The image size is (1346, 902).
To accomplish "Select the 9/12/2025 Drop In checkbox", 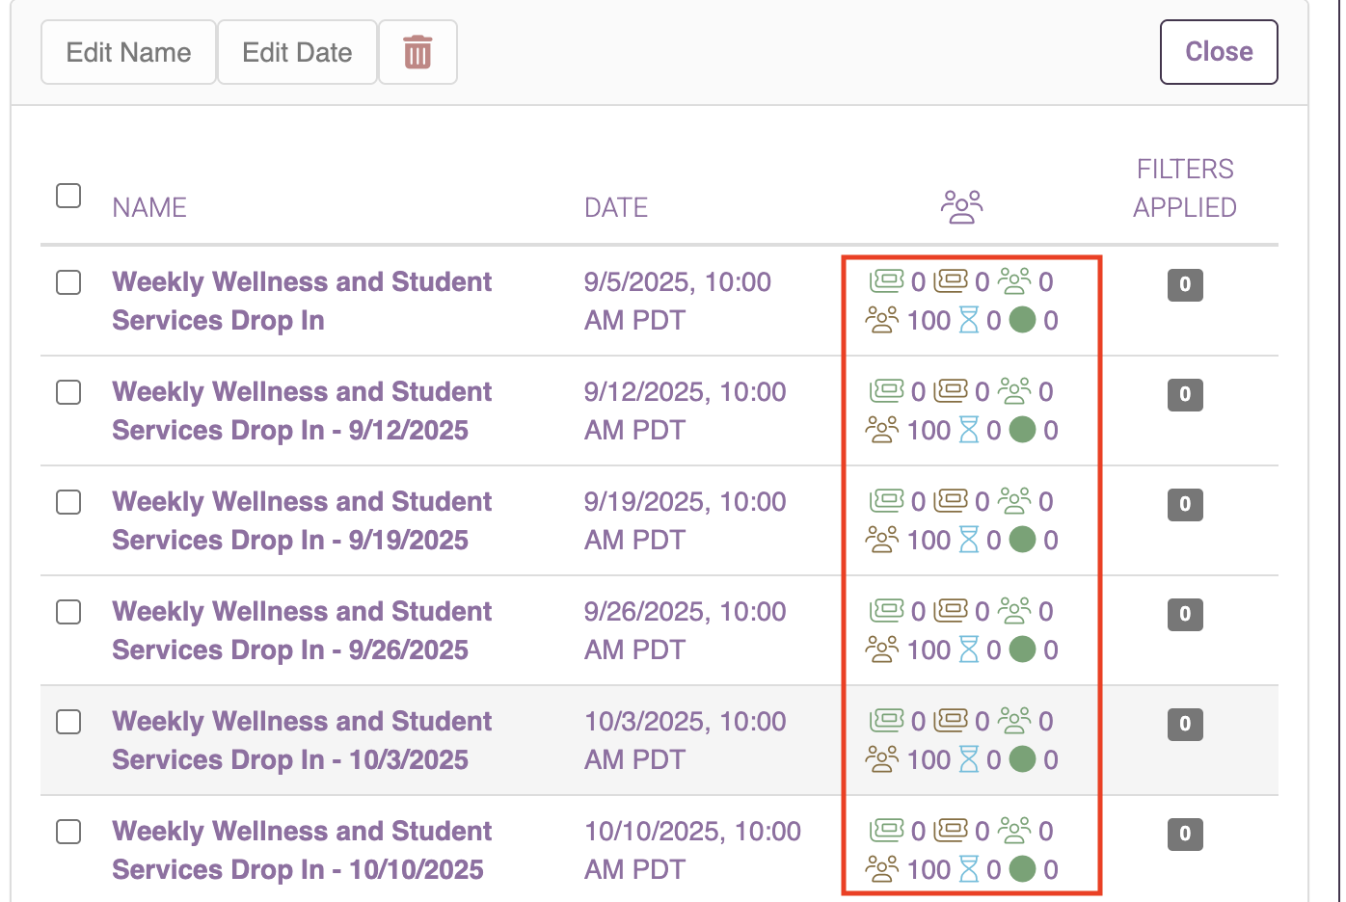I will click(x=68, y=392).
